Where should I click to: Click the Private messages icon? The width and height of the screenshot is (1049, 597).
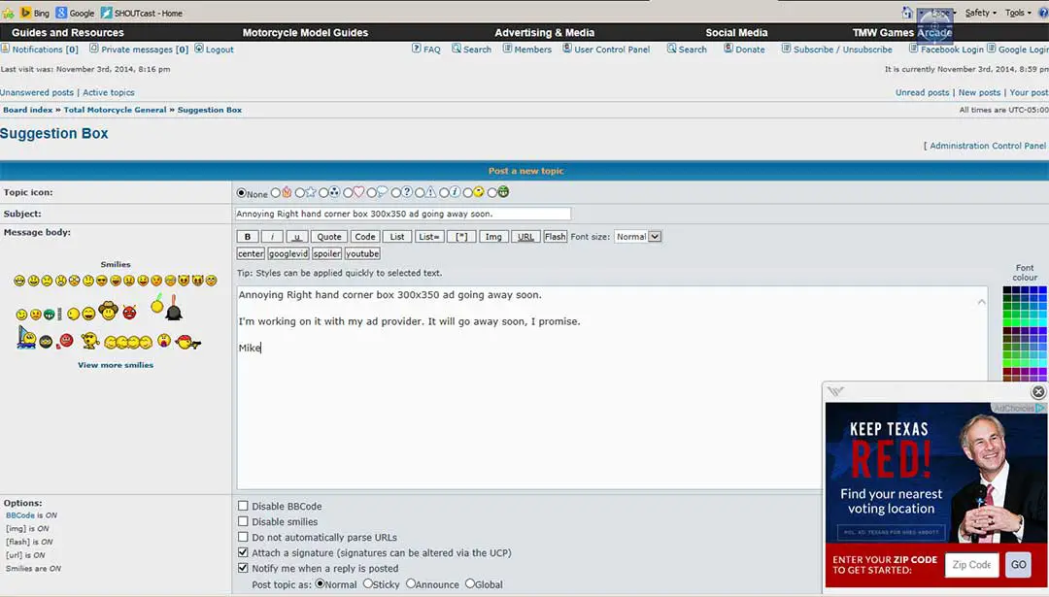(x=94, y=49)
